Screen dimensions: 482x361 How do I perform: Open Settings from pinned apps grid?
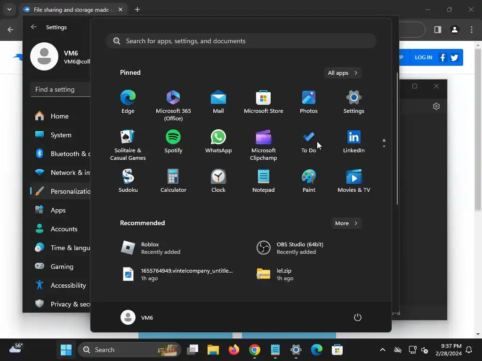[354, 102]
